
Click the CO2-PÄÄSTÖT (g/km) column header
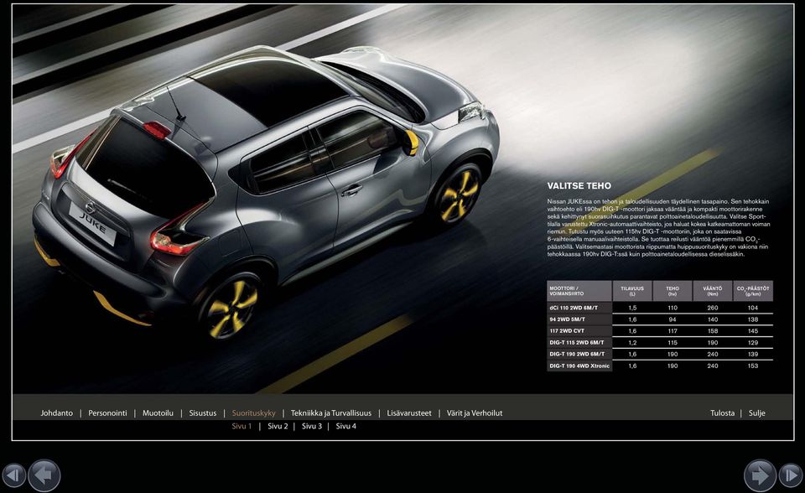coord(753,291)
